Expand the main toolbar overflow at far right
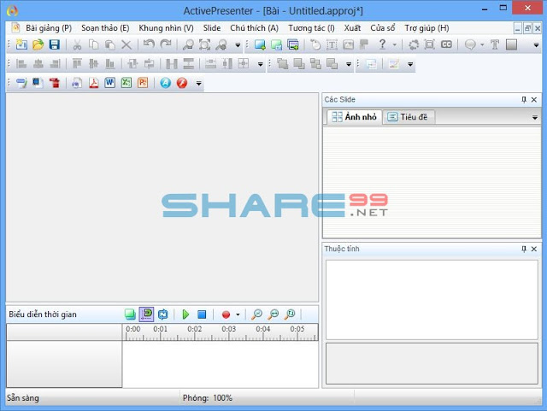The width and height of the screenshot is (547, 411). [x=536, y=45]
